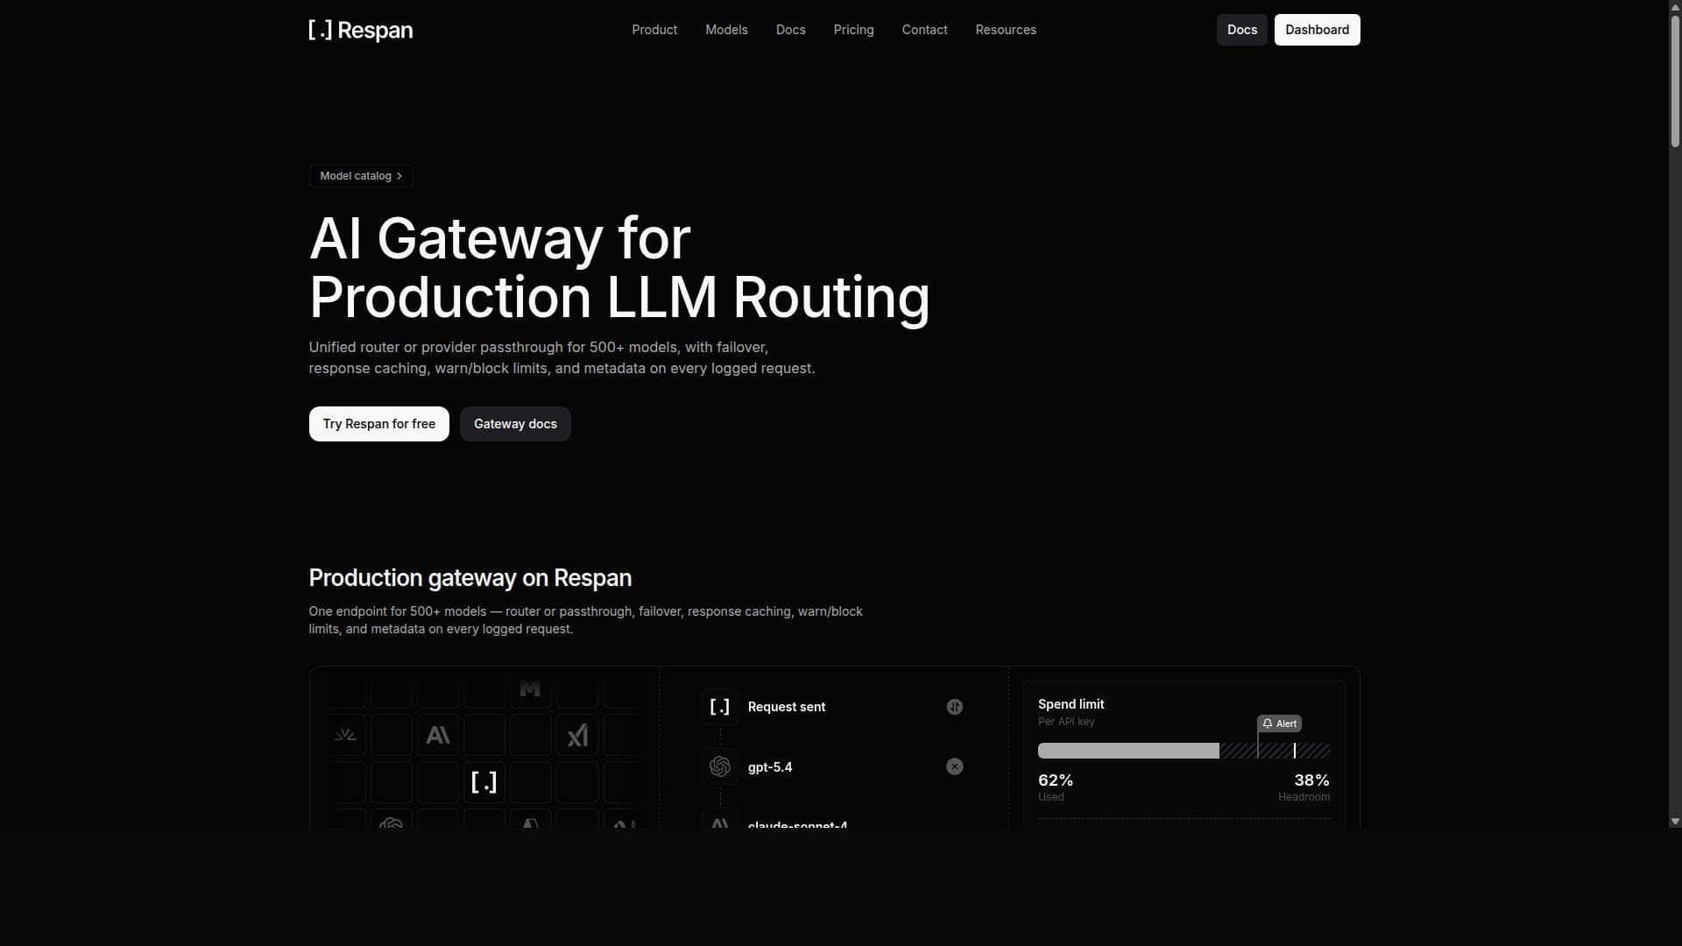Click the Respan logo in the header

[x=360, y=30]
